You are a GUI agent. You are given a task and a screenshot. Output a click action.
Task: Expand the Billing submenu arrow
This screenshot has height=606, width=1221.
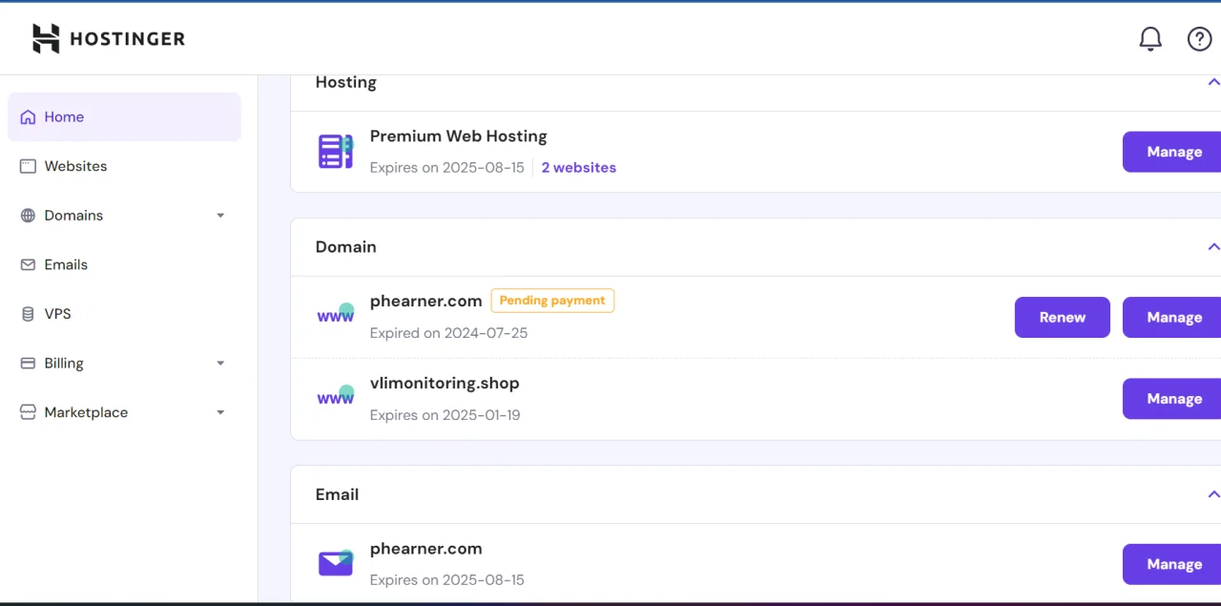[220, 364]
